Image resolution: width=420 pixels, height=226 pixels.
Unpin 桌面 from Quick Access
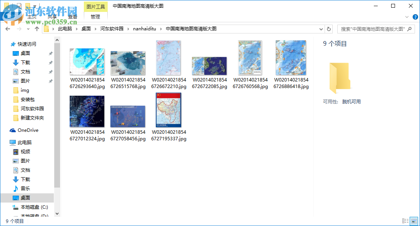pyautogui.click(x=50, y=53)
